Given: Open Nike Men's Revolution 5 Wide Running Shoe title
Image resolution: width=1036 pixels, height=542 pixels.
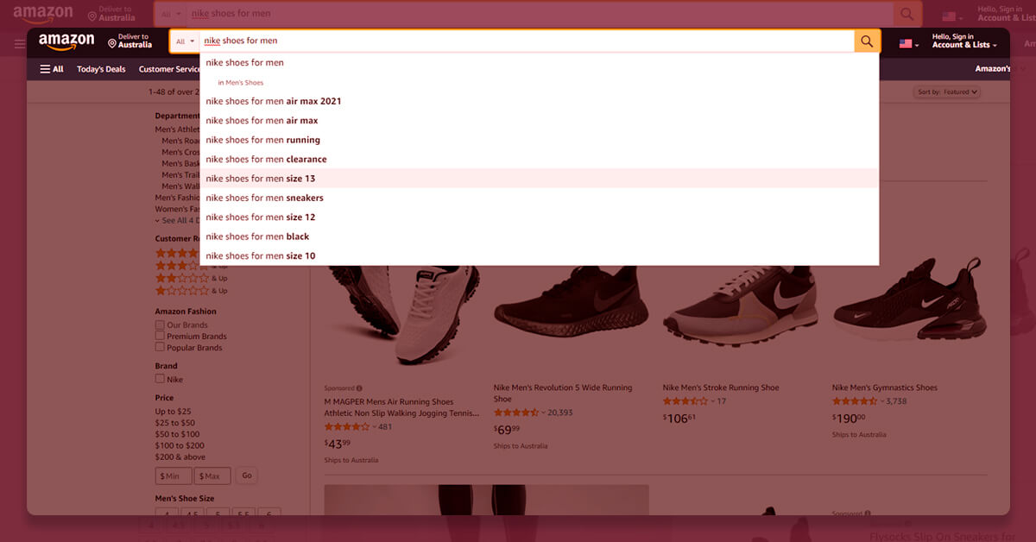Looking at the screenshot, I should click(563, 394).
